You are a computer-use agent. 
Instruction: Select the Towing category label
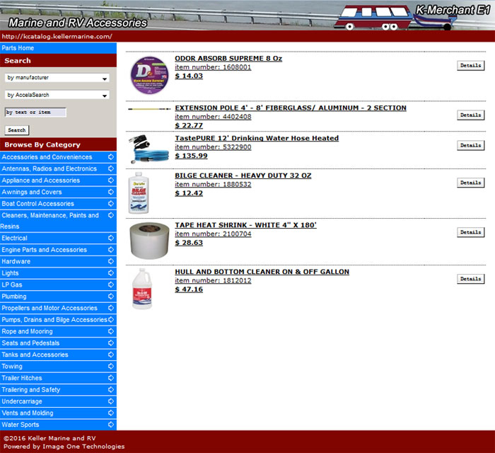point(12,367)
